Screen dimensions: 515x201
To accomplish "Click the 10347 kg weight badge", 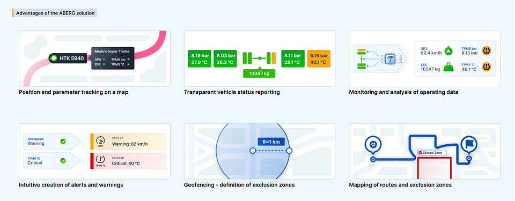I will pyautogui.click(x=259, y=73).
